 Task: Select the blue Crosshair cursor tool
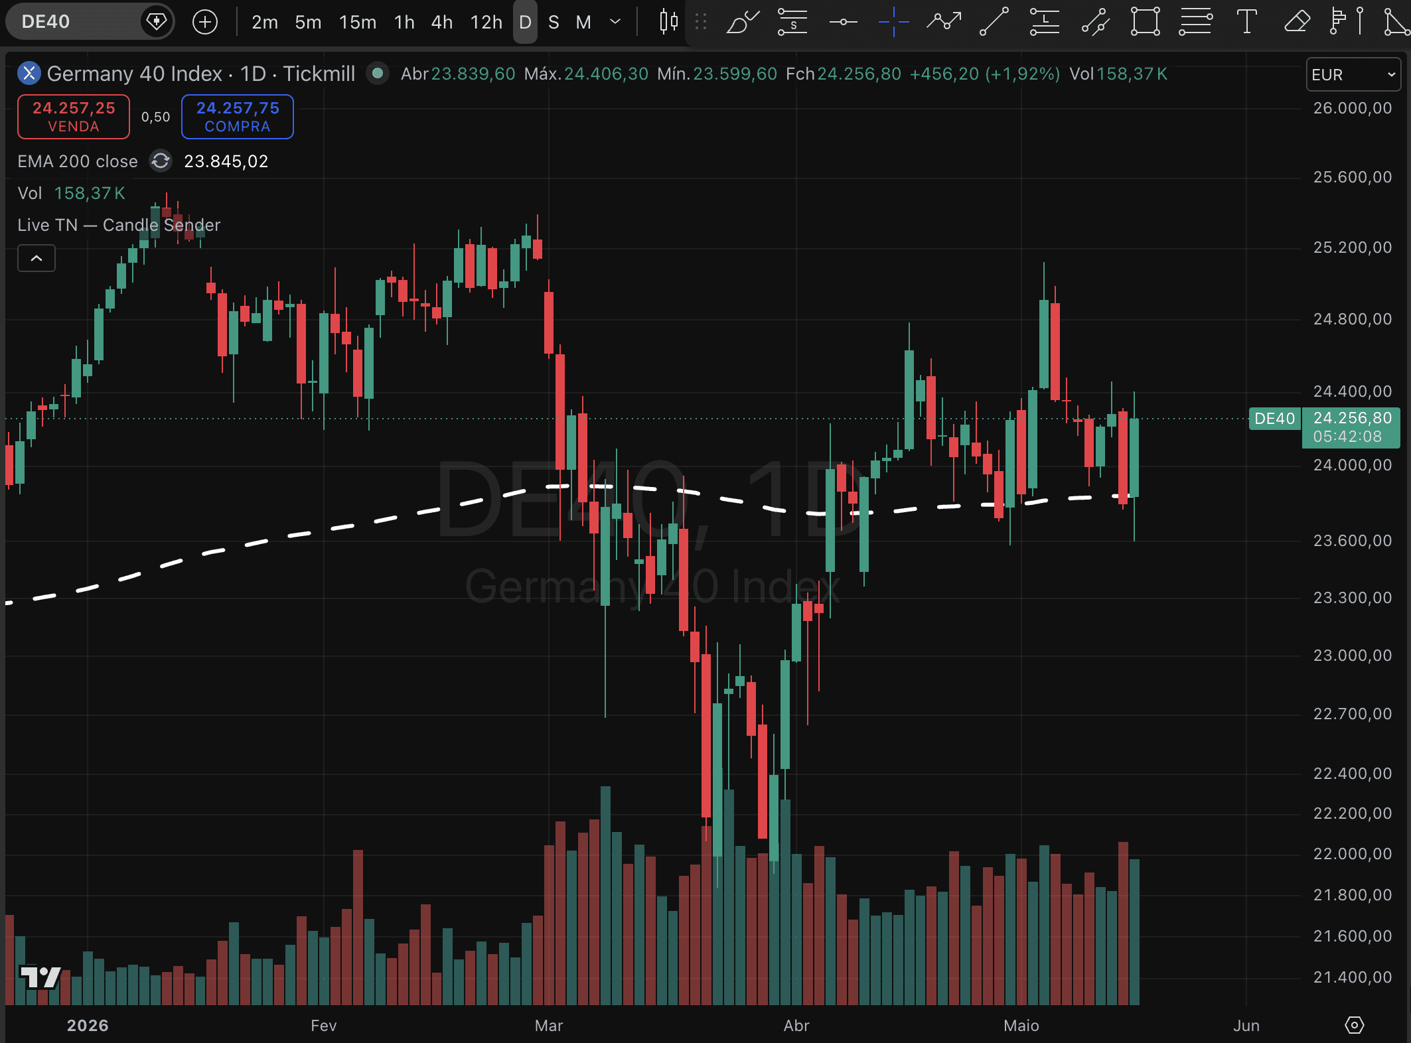(893, 22)
